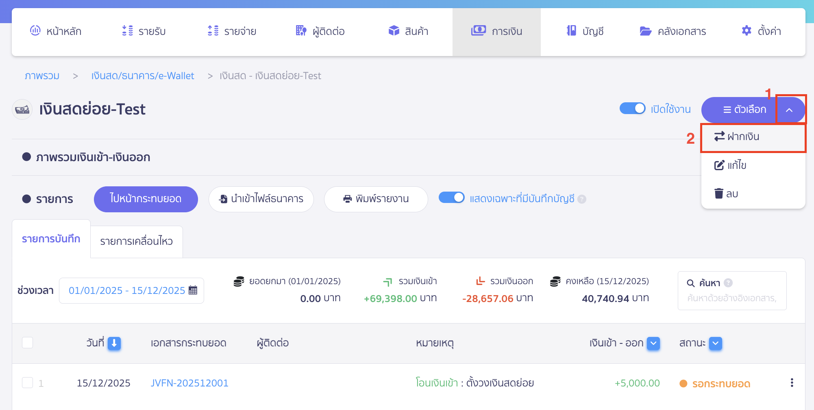Open the คลังเอกสาร folder icon
814x410 pixels.
point(646,31)
